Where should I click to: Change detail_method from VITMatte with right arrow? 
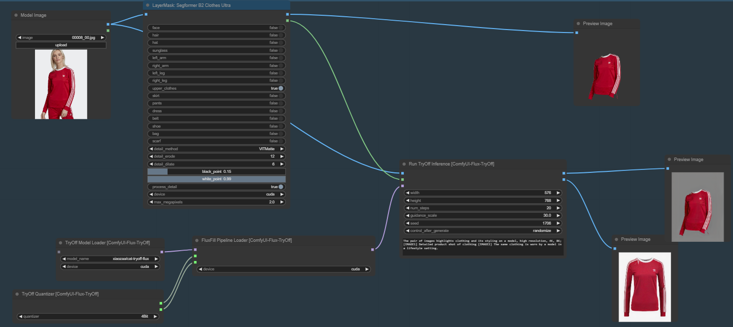282,149
